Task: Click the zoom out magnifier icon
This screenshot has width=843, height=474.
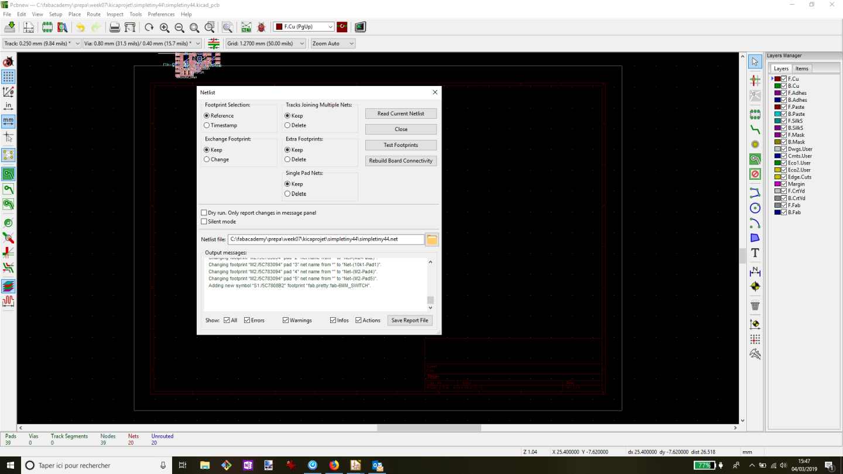Action: point(179,27)
